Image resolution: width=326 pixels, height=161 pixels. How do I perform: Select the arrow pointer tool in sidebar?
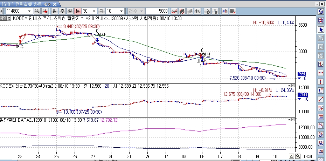click(321, 29)
